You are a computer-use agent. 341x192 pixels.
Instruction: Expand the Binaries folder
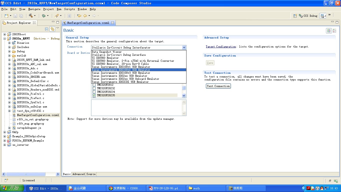pyautogui.click(x=9, y=43)
